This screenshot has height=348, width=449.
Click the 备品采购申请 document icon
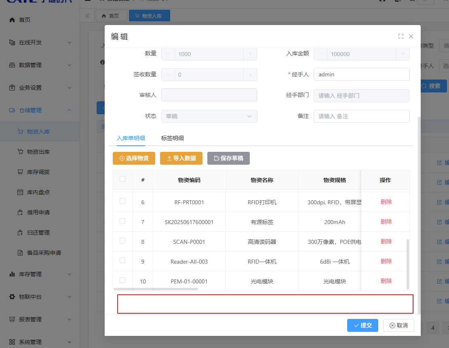pyautogui.click(x=20, y=253)
